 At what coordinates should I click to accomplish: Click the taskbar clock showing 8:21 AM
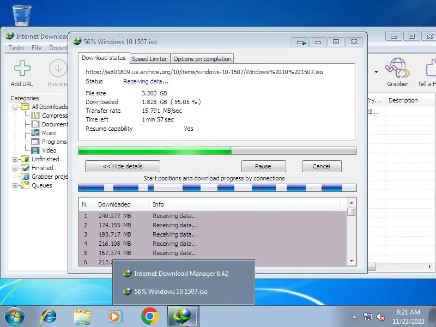408,317
